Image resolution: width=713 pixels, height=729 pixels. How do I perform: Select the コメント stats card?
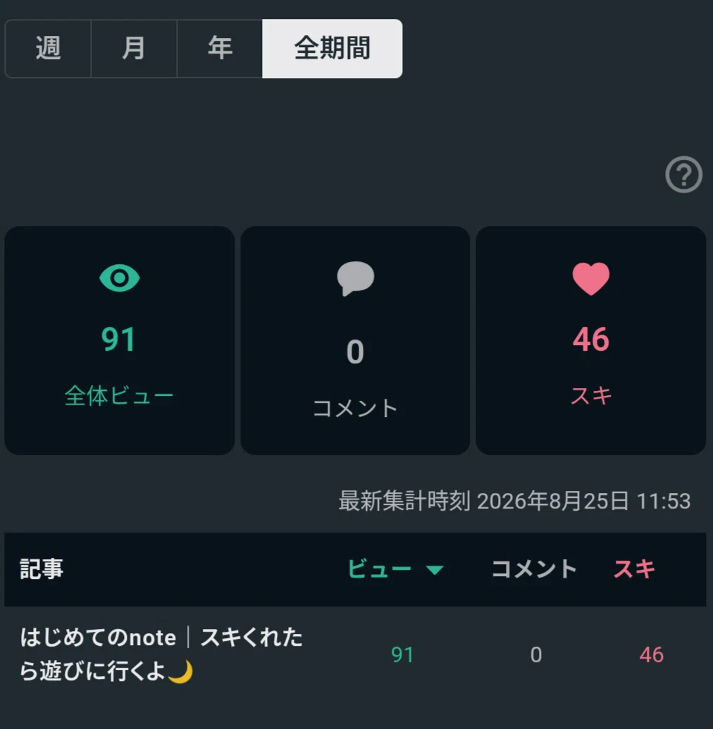(355, 340)
